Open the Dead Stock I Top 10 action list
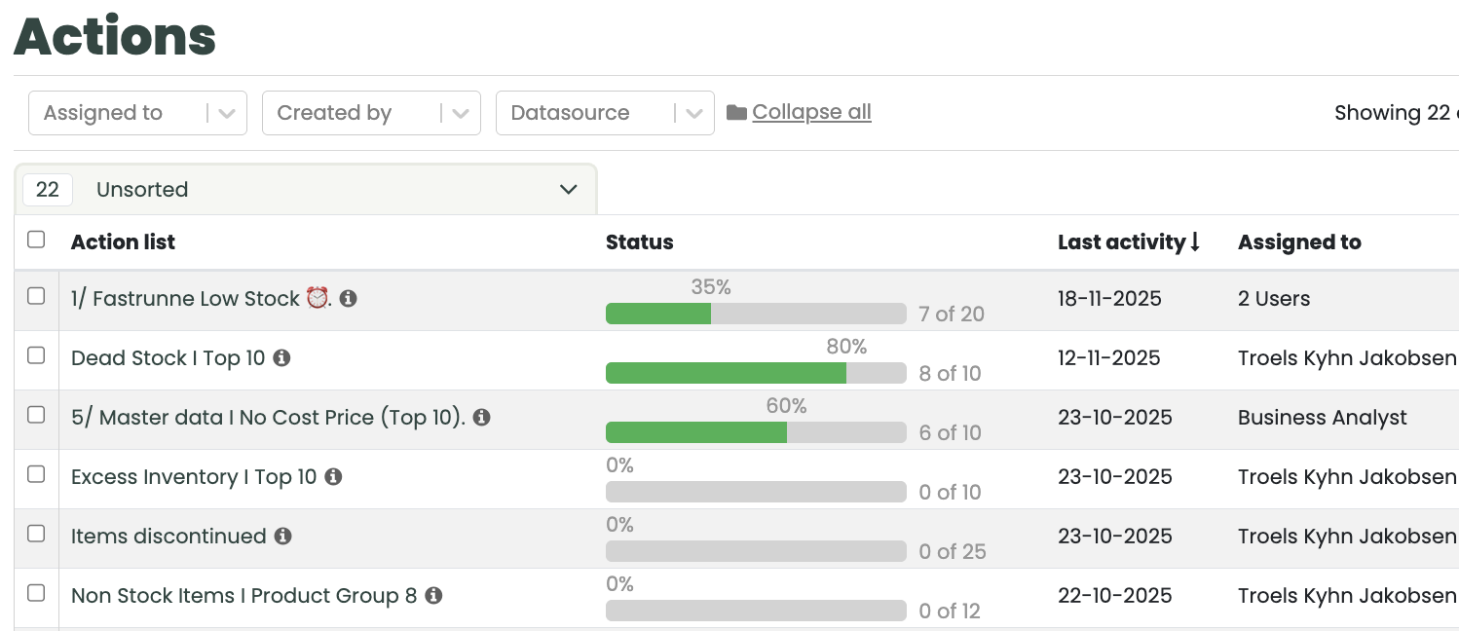This screenshot has height=631, width=1459. (x=168, y=358)
